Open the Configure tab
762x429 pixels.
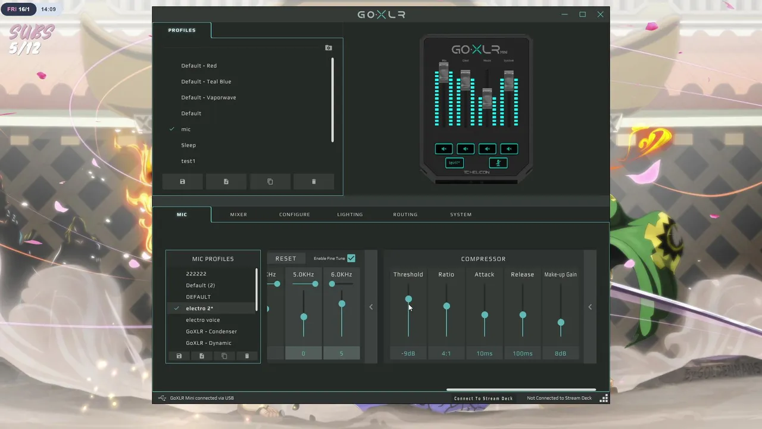[x=295, y=214]
